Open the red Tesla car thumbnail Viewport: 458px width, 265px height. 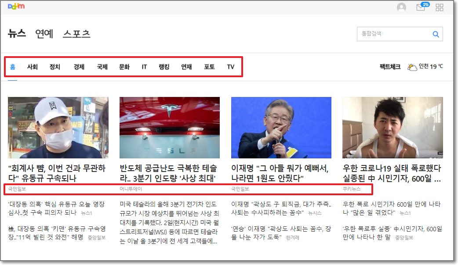pos(170,128)
